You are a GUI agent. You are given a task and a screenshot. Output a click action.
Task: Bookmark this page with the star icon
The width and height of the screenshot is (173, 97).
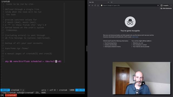[158, 5]
